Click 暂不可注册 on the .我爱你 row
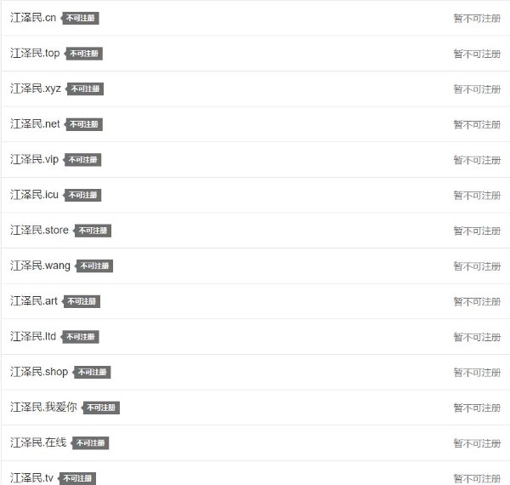Screen dimensions: 510x485 [477, 408]
